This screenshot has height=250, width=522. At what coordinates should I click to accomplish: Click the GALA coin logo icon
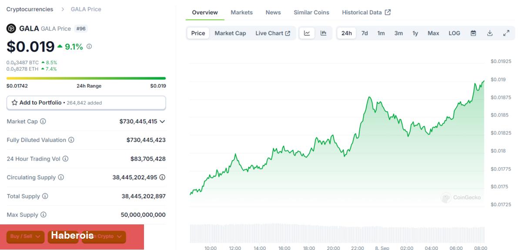coord(11,29)
